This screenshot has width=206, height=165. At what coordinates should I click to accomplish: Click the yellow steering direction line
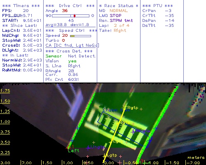pyautogui.click(x=114, y=135)
